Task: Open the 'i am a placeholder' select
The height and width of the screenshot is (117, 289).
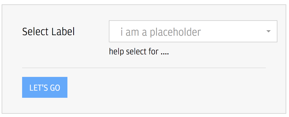Action: coord(193,31)
